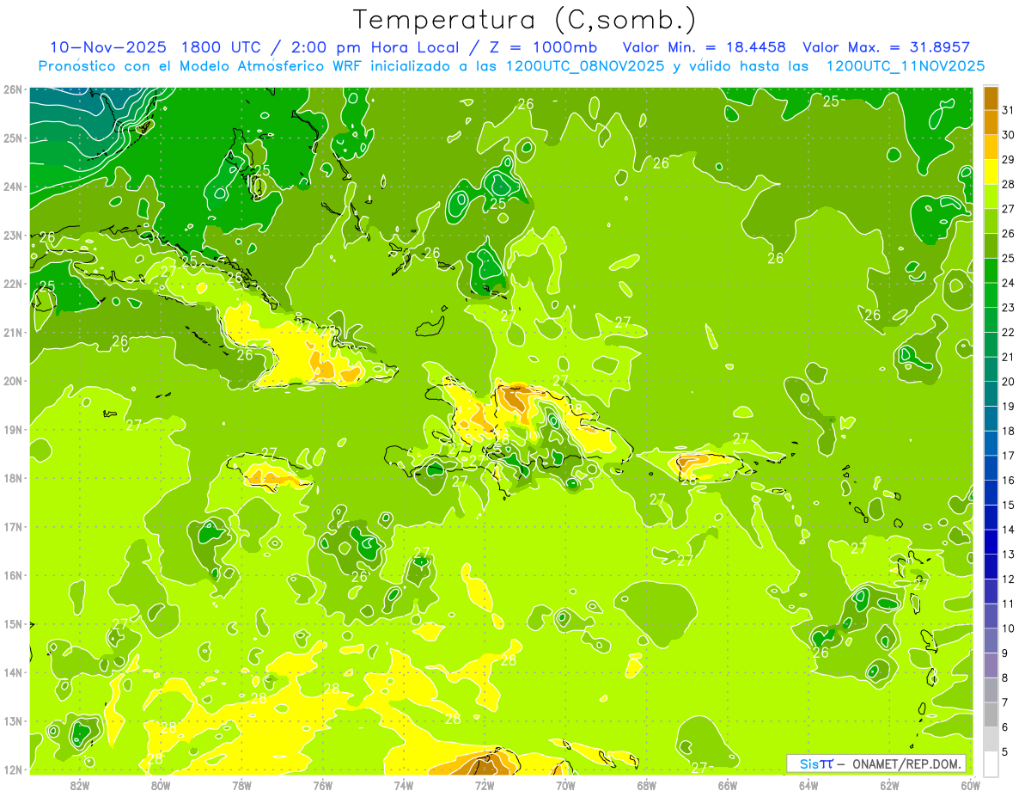
Task: Click the "25N" latitude axis label
Action: pos(12,138)
